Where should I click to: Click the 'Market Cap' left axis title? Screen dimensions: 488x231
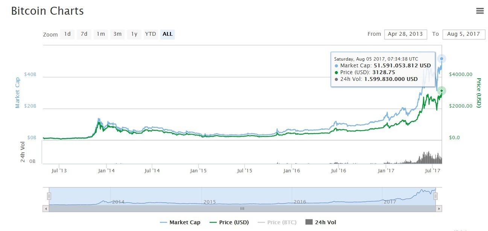(x=17, y=93)
